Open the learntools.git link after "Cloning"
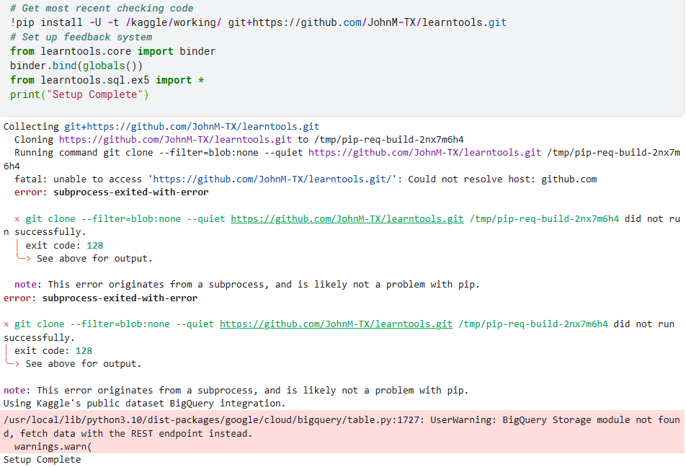This screenshot has height=467, width=686. point(175,140)
